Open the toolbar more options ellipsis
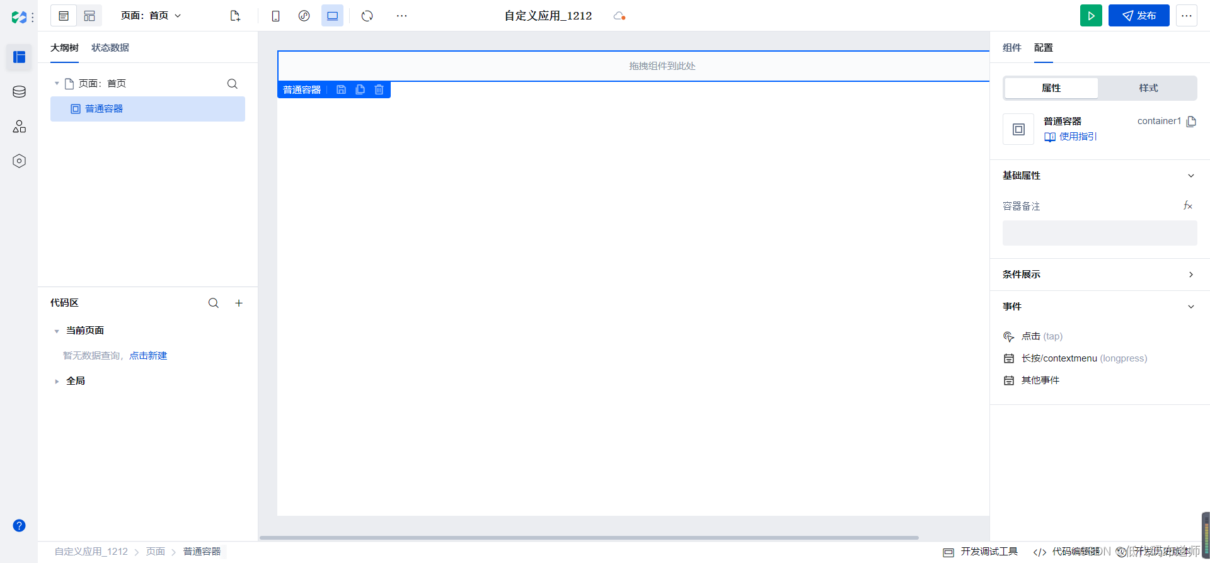 click(x=401, y=16)
